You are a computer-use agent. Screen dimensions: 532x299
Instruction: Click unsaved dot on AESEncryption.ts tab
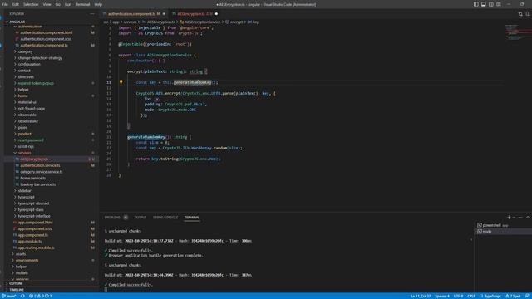[x=216, y=14]
